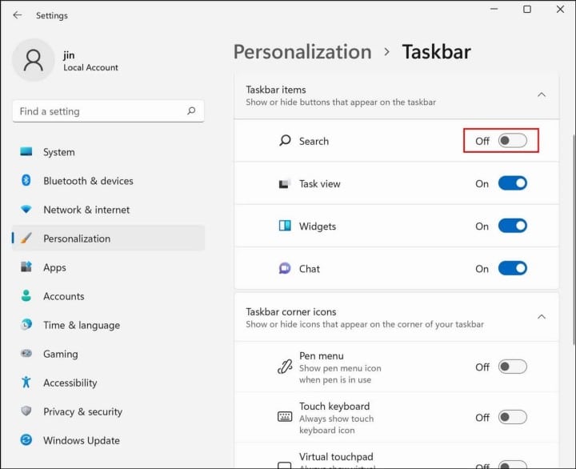This screenshot has height=469, width=576.
Task: Click the Personalization breadcrumb link
Action: point(302,52)
